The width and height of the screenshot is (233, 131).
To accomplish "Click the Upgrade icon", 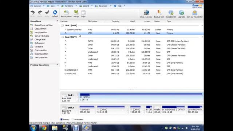I will pos(181,14).
